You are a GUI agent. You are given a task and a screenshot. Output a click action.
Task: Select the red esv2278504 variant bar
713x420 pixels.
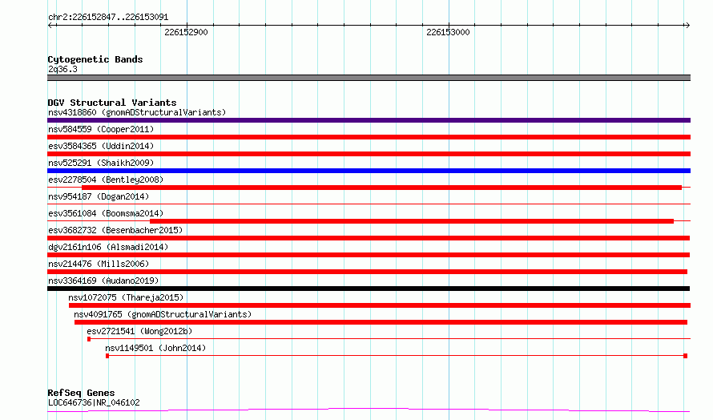click(381, 188)
